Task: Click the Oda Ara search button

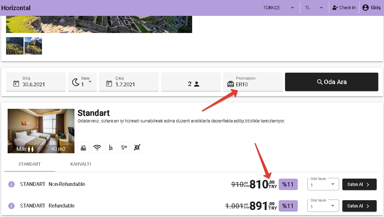Action: click(332, 82)
